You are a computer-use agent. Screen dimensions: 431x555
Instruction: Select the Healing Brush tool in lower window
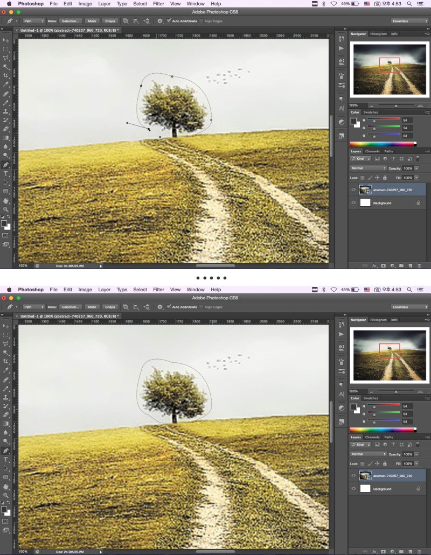pyautogui.click(x=6, y=380)
